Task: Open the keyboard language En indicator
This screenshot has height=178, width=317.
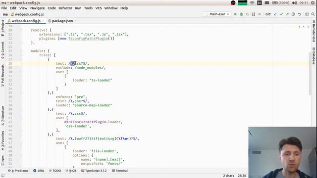Action: click(260, 2)
